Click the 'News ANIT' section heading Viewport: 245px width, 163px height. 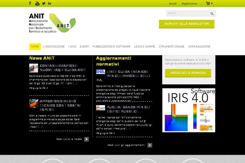point(42,58)
